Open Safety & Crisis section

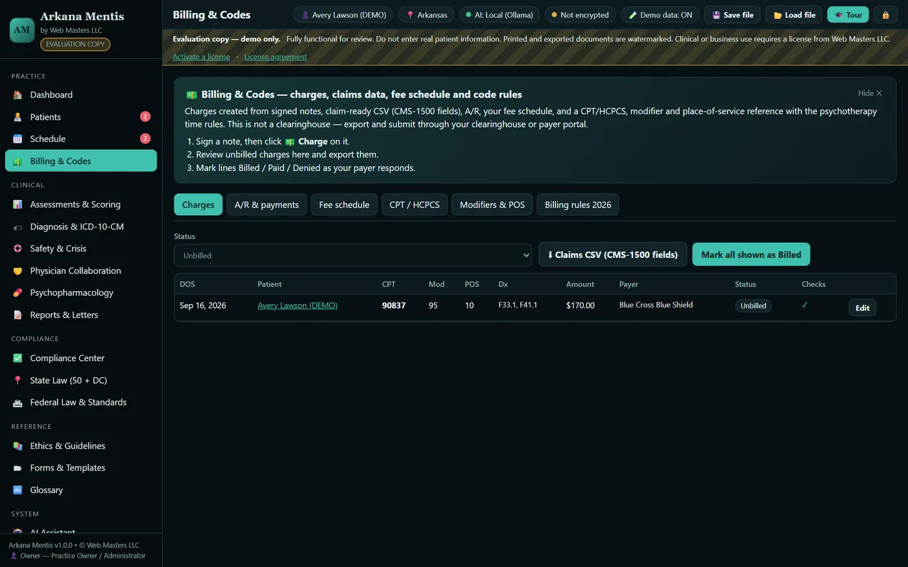point(81,249)
